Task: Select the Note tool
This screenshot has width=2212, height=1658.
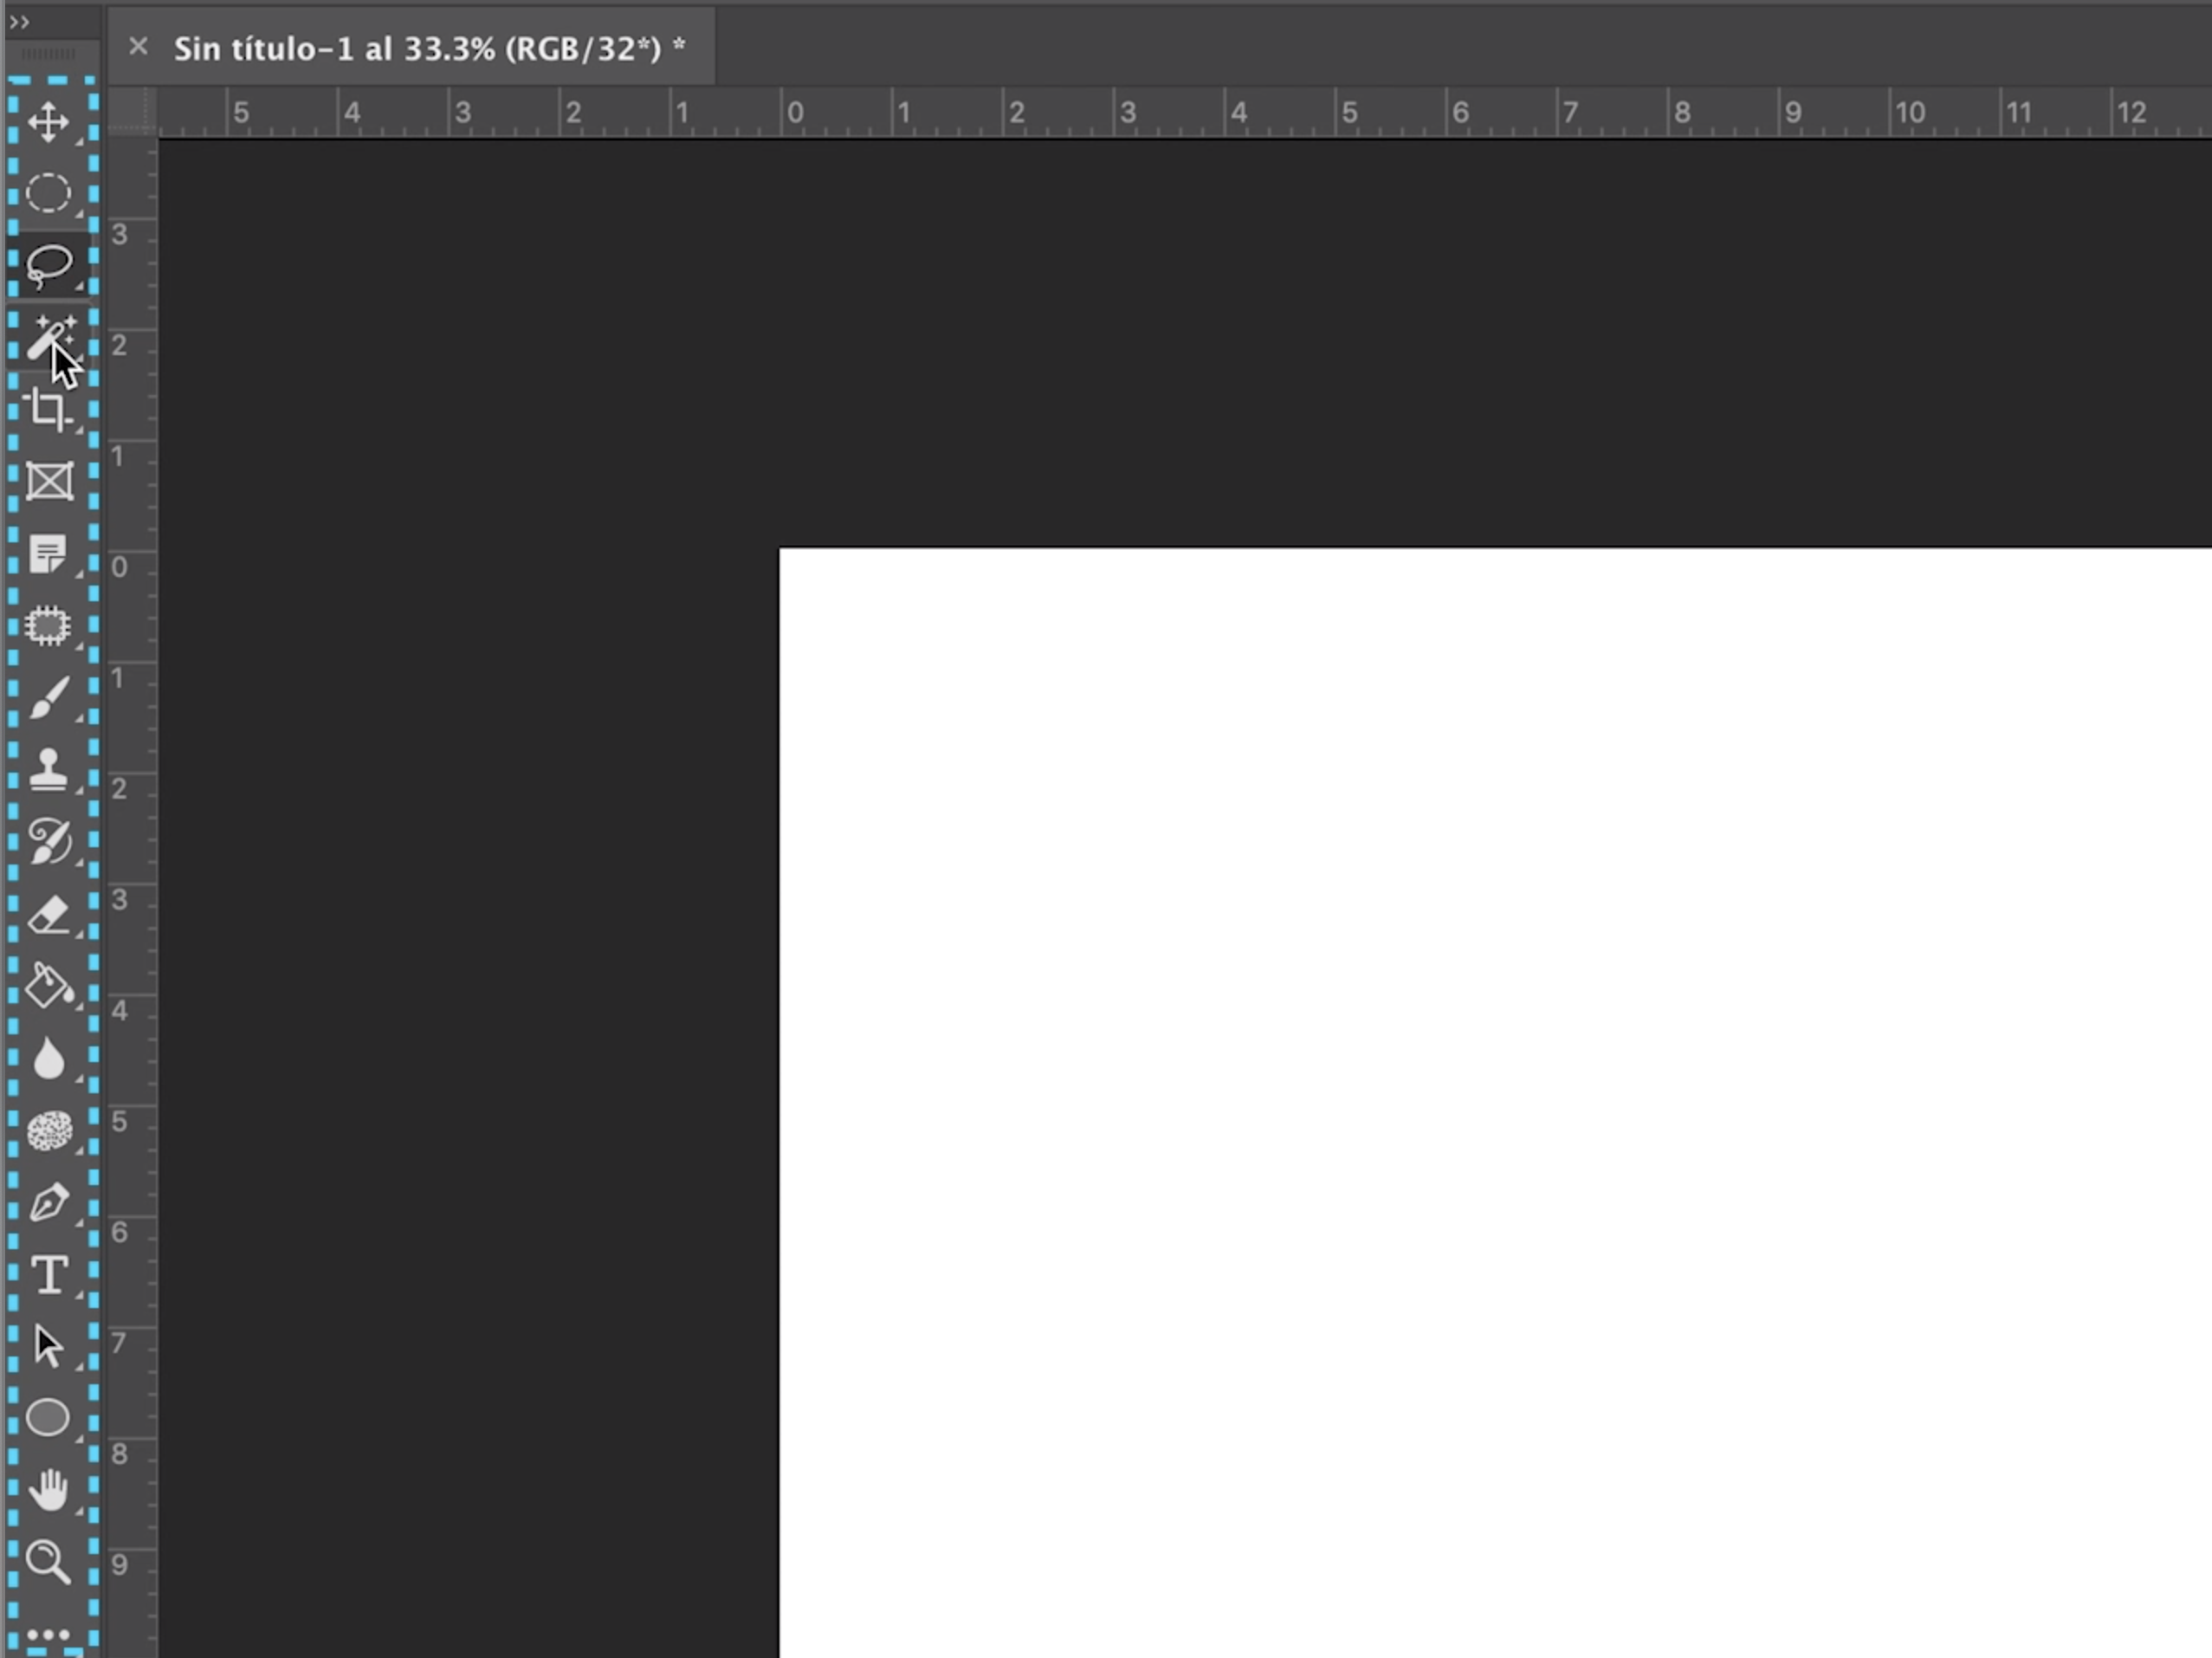Action: [x=48, y=554]
